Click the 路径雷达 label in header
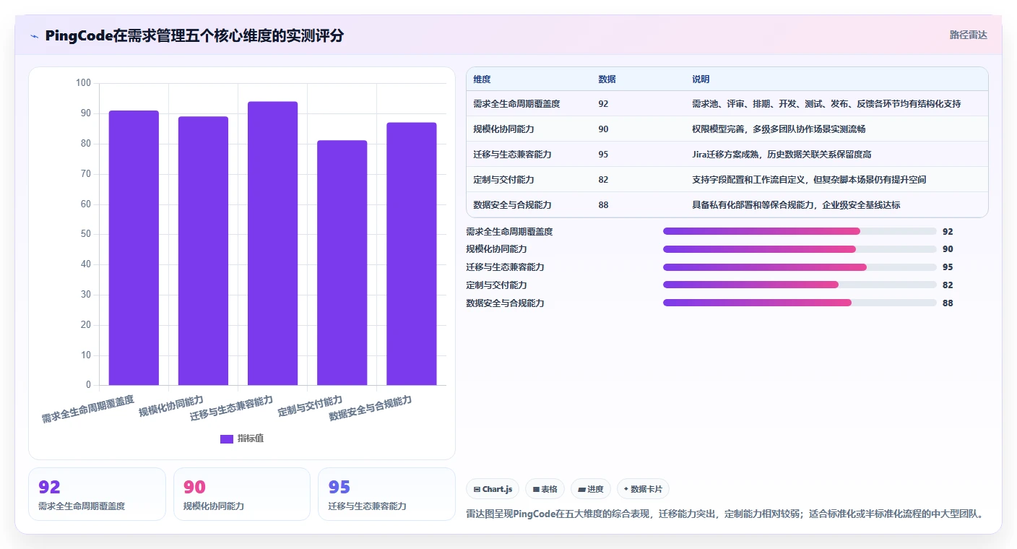Image resolution: width=1017 pixels, height=549 pixels. [968, 35]
